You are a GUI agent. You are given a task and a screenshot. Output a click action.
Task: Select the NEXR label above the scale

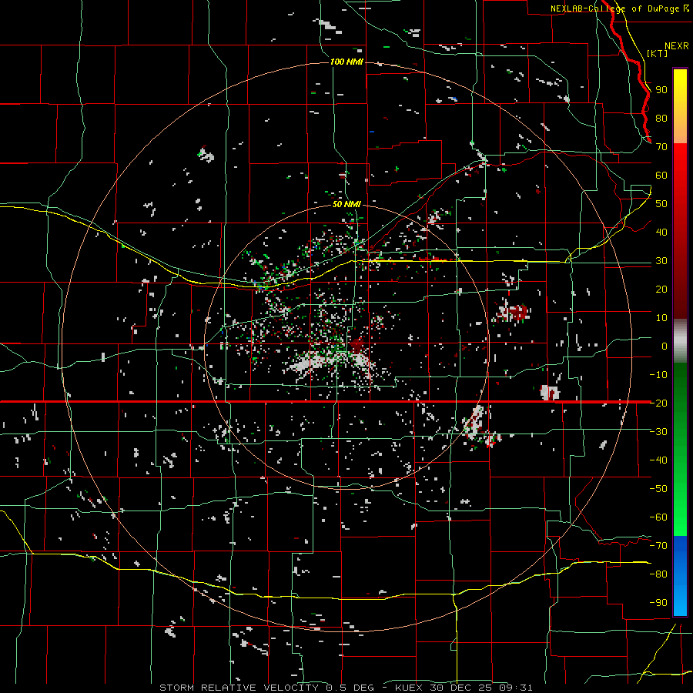[x=676, y=46]
